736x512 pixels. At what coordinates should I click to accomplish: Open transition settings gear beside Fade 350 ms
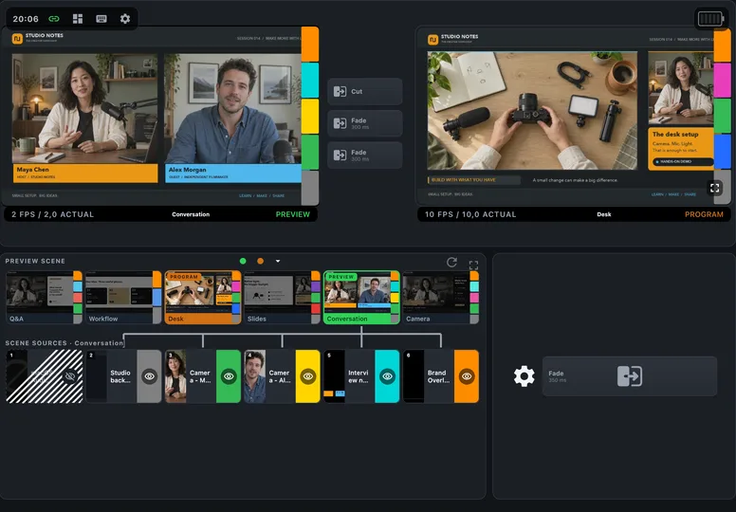coord(524,376)
